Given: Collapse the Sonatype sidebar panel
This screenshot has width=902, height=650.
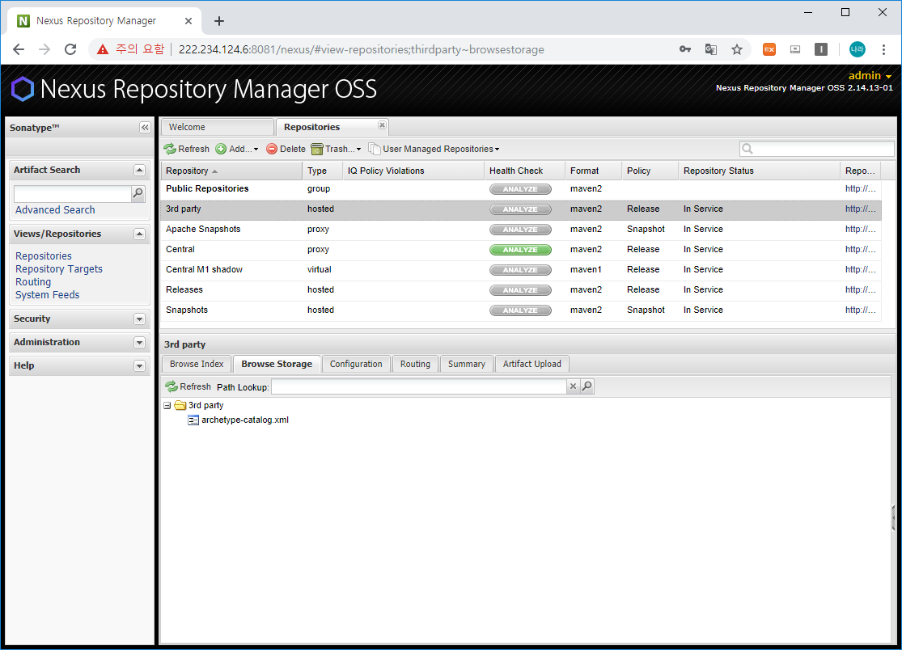Looking at the screenshot, I should [x=145, y=128].
